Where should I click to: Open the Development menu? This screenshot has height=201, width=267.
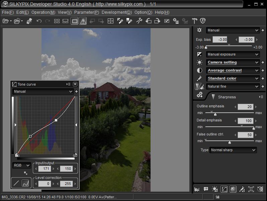click(117, 12)
